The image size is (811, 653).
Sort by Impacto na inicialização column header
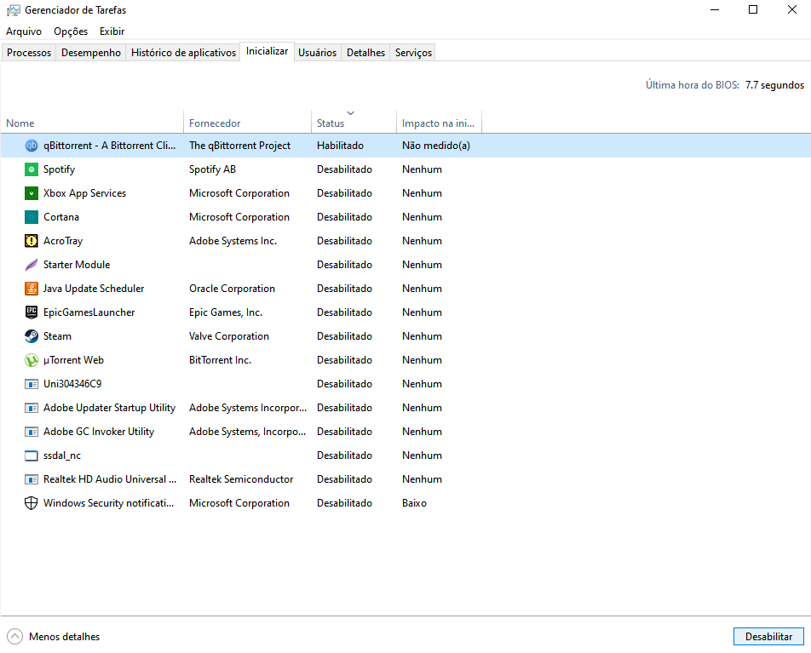[439, 123]
